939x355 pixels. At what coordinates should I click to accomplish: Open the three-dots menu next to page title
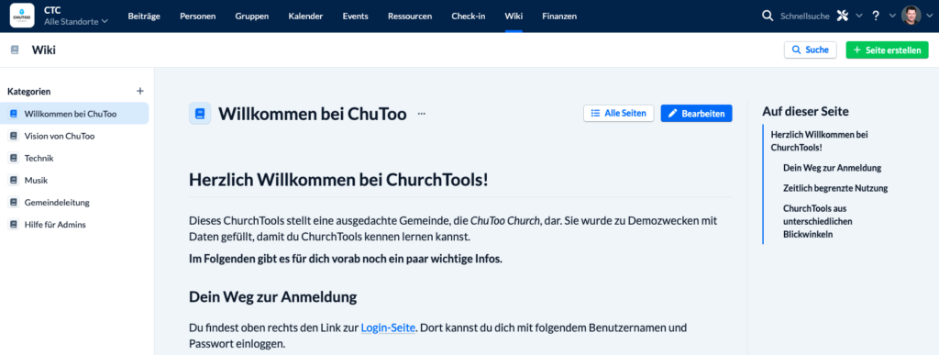[x=422, y=113]
